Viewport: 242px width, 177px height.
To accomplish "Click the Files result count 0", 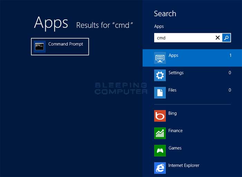I will 230,90.
